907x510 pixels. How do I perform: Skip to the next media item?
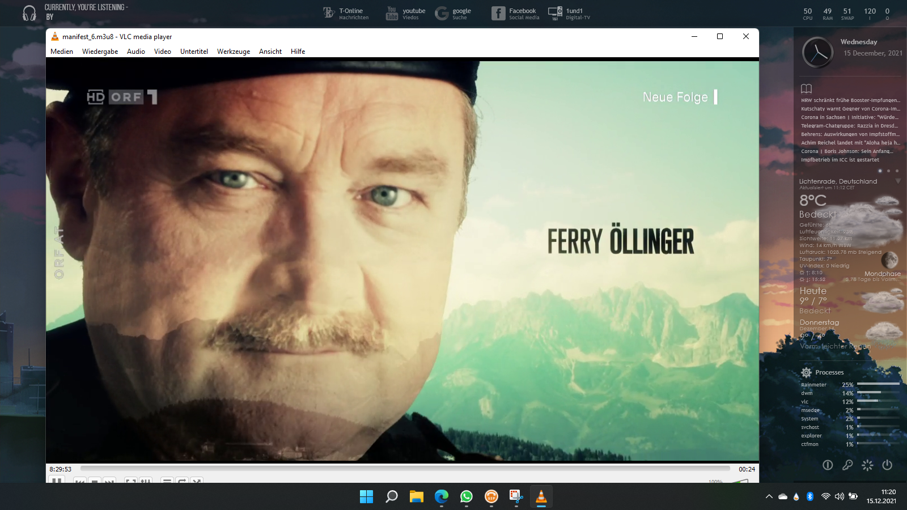(110, 481)
